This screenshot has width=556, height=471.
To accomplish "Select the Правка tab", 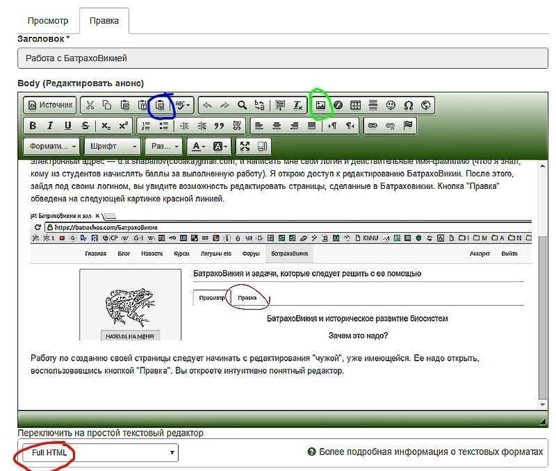I will click(104, 21).
